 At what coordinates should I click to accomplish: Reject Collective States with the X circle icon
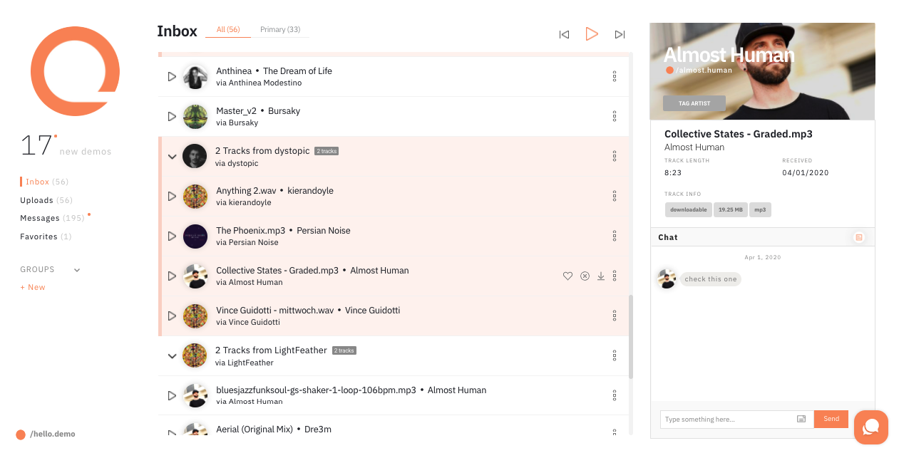tap(585, 276)
